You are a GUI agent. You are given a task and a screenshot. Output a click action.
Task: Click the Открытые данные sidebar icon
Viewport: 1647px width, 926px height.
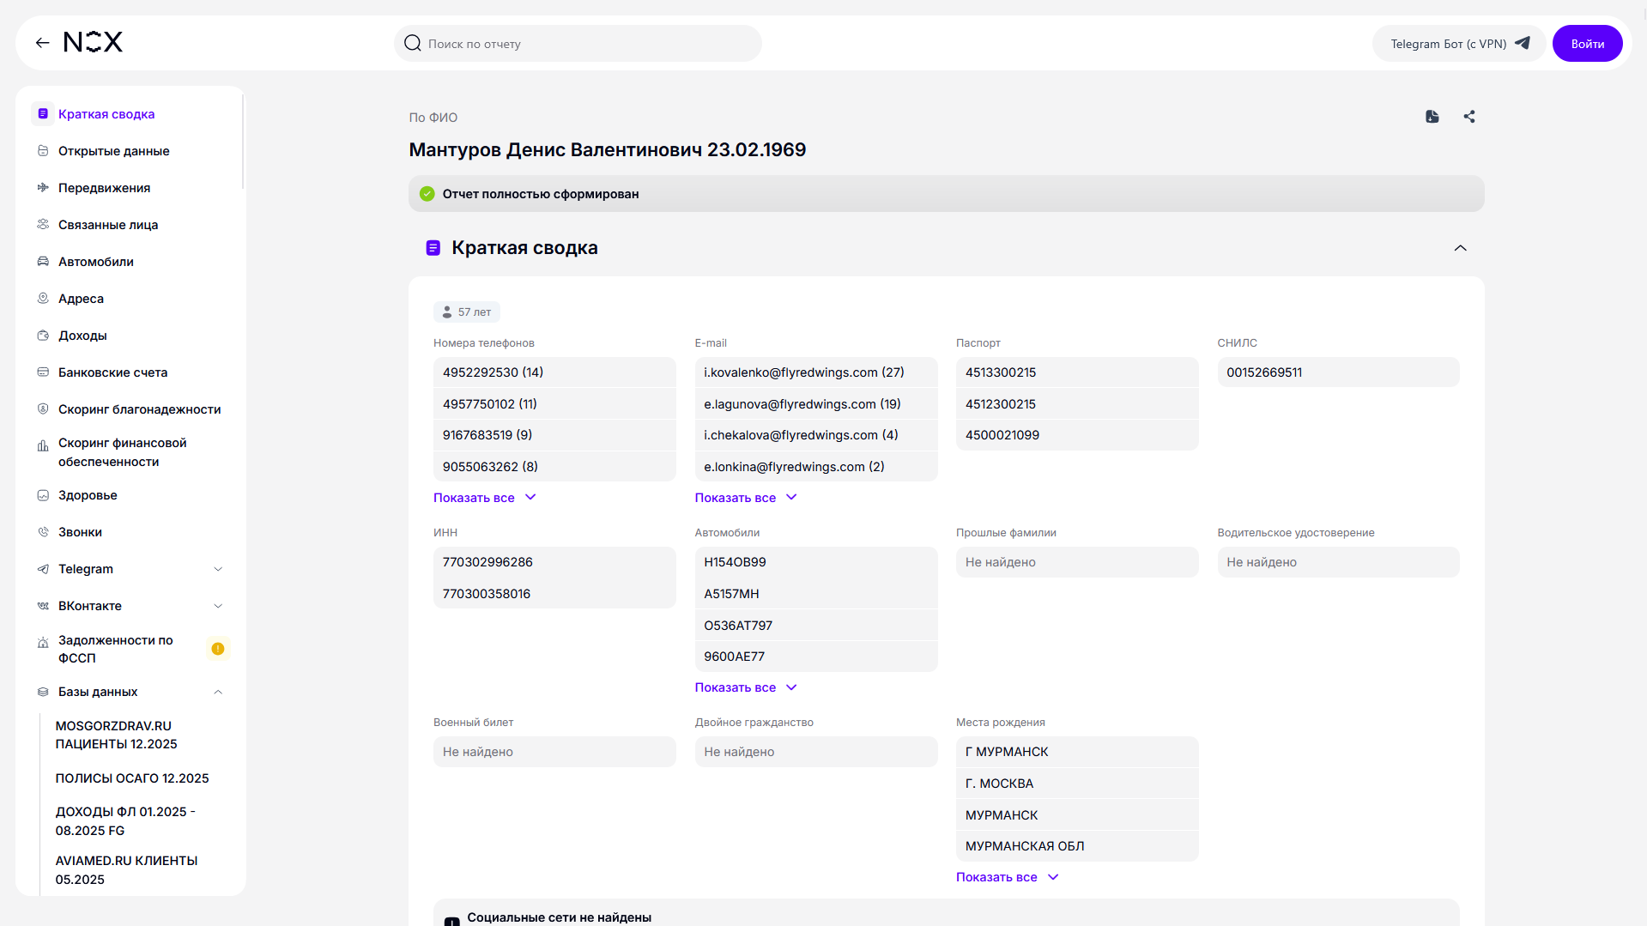tap(43, 151)
